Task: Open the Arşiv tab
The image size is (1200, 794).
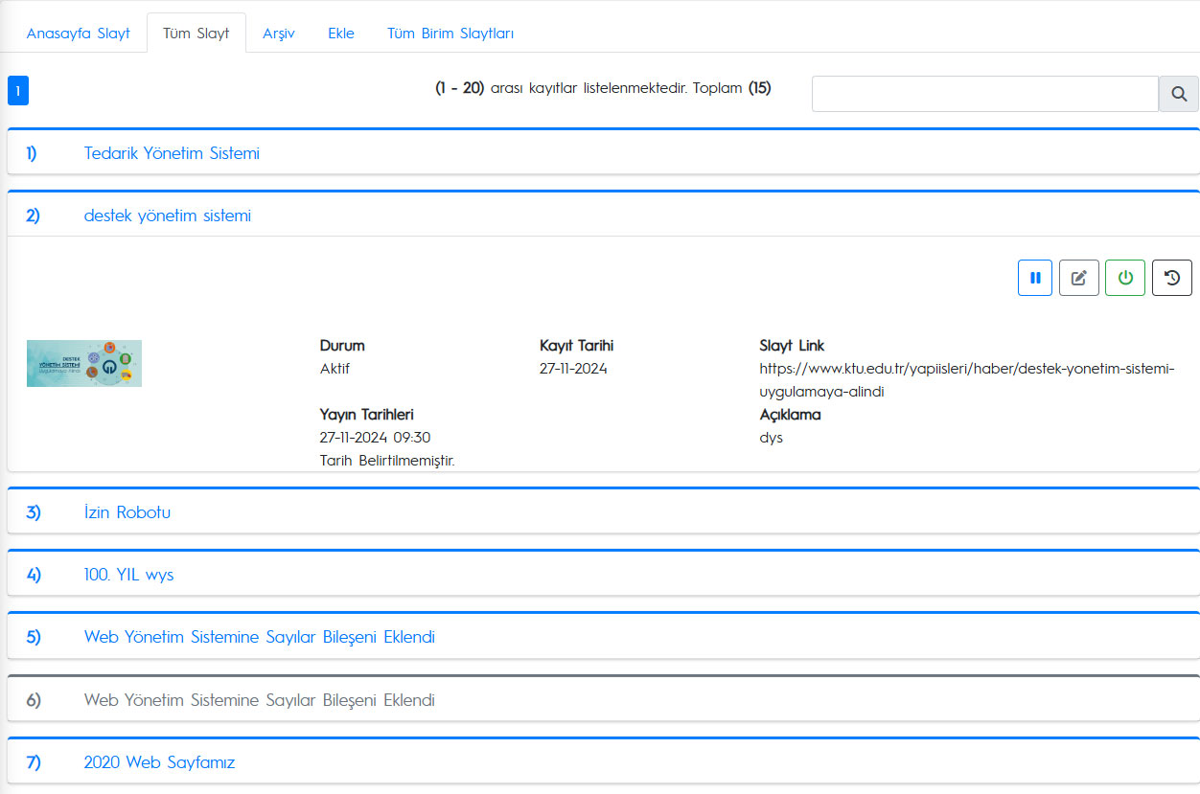Action: point(279,33)
